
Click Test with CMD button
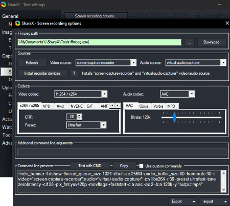tap(90, 166)
